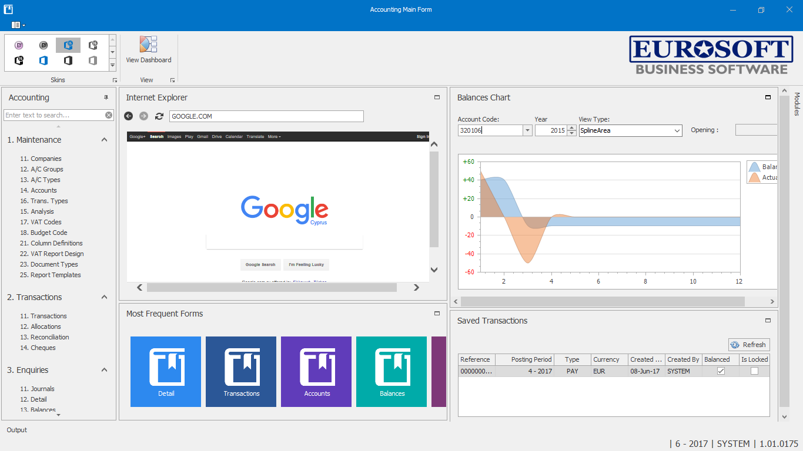Open the Detail form tile

166,371
